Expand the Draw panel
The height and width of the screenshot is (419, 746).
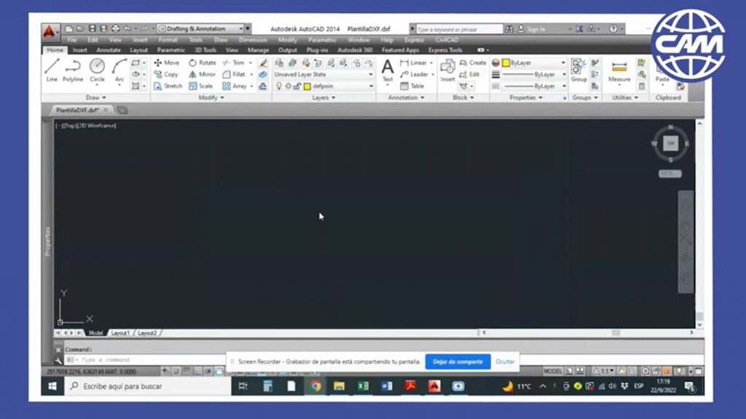95,98
